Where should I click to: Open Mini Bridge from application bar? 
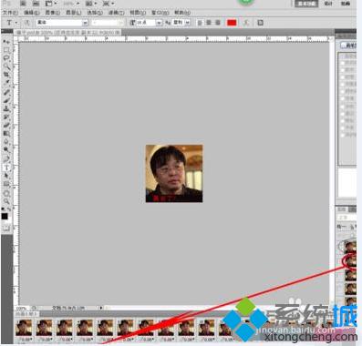click(36, 4)
